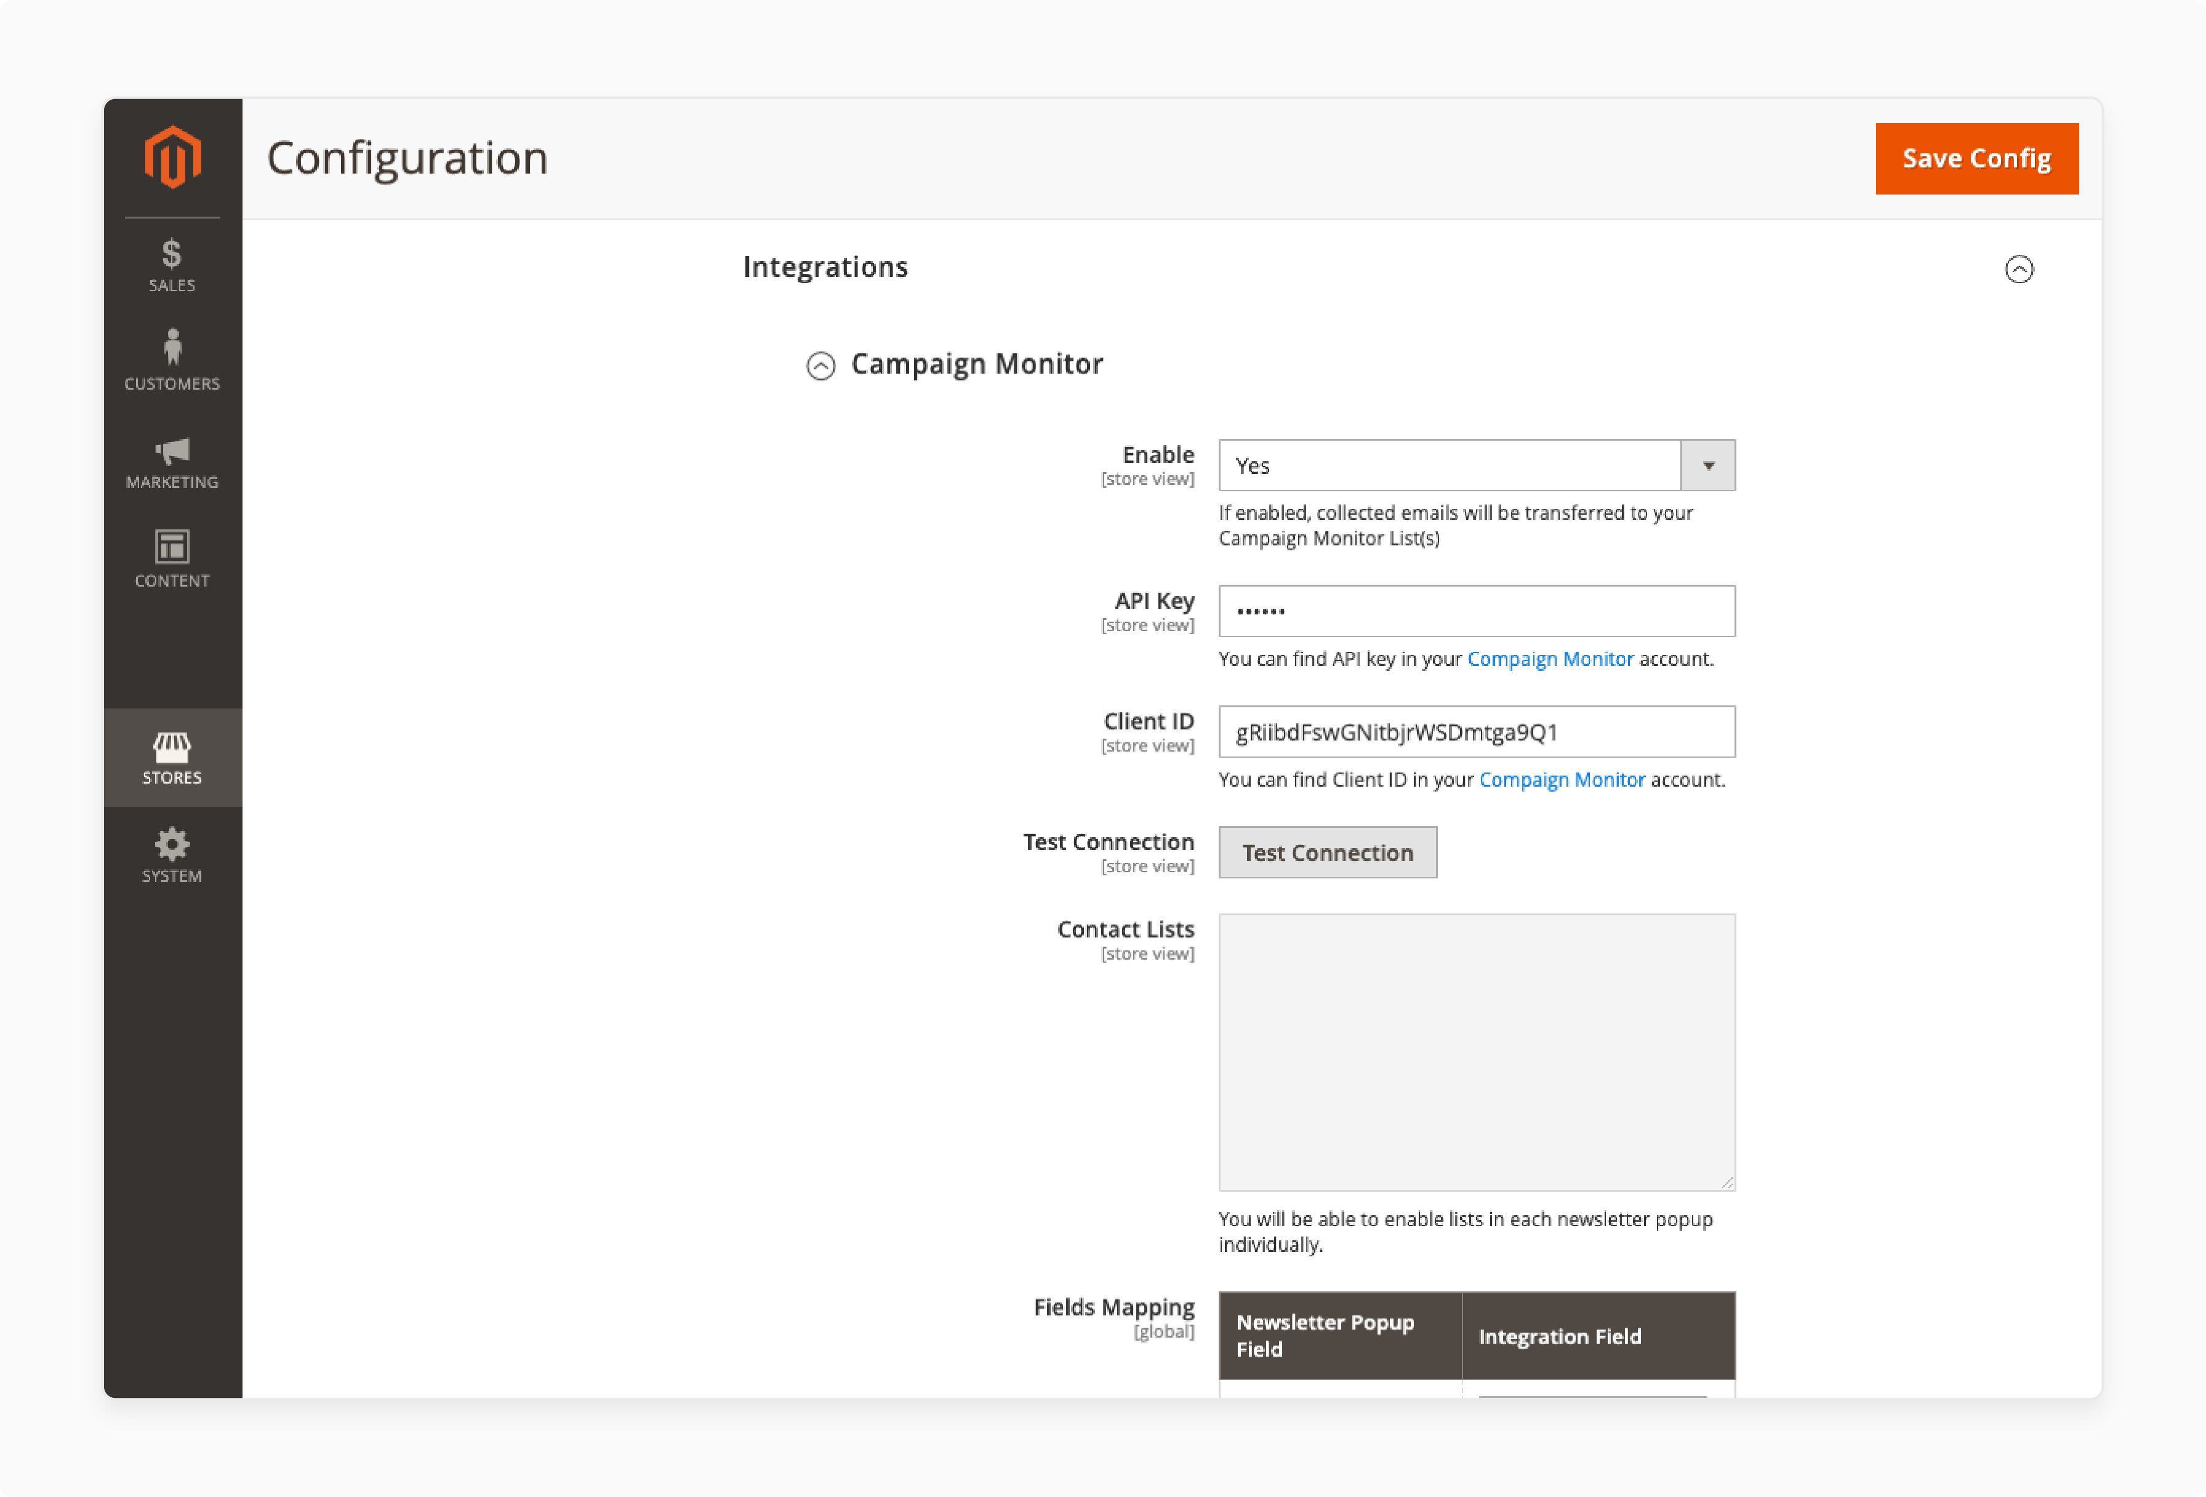Toggle Enable dropdown to Yes

point(1475,465)
